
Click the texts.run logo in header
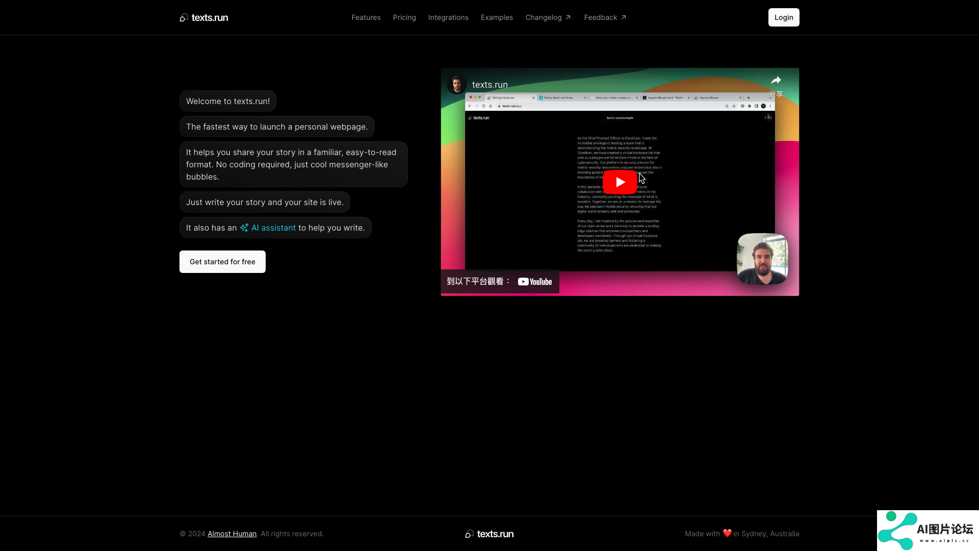[204, 17]
